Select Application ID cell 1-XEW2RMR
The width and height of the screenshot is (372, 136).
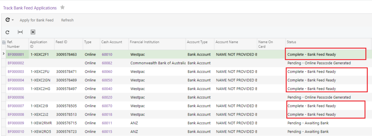pos(41,123)
